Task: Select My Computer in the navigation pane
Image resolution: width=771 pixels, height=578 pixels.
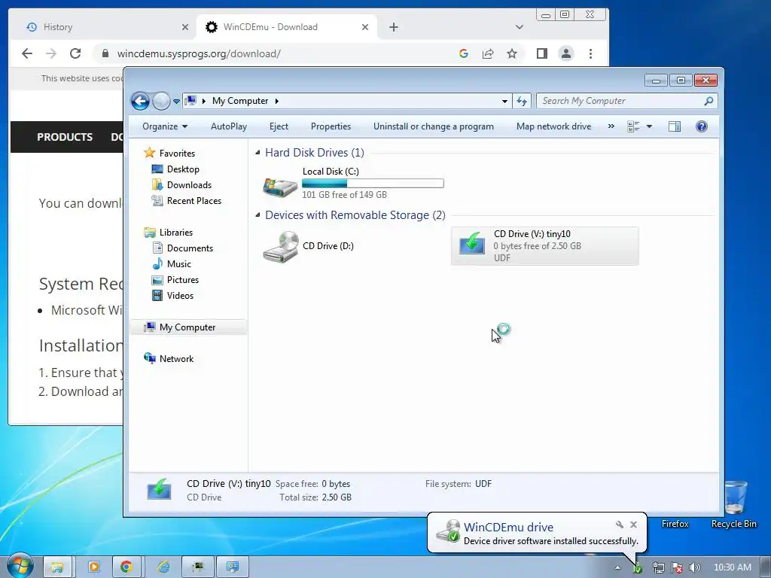Action: click(x=187, y=327)
